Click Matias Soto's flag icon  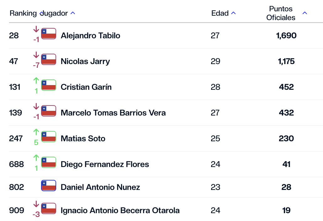click(49, 137)
